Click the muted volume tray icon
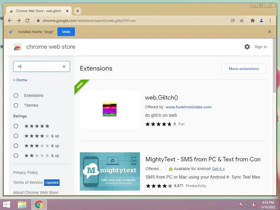 (254, 205)
